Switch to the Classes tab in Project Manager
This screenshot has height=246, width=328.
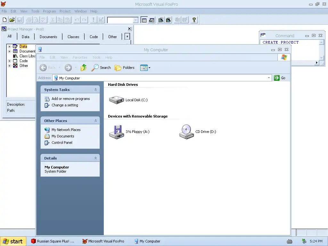73,37
